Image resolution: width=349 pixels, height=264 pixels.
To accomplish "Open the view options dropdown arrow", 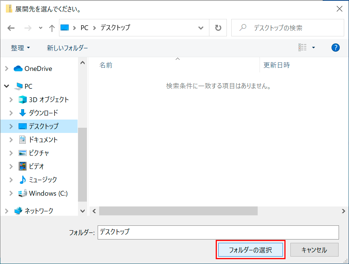I will [313, 48].
